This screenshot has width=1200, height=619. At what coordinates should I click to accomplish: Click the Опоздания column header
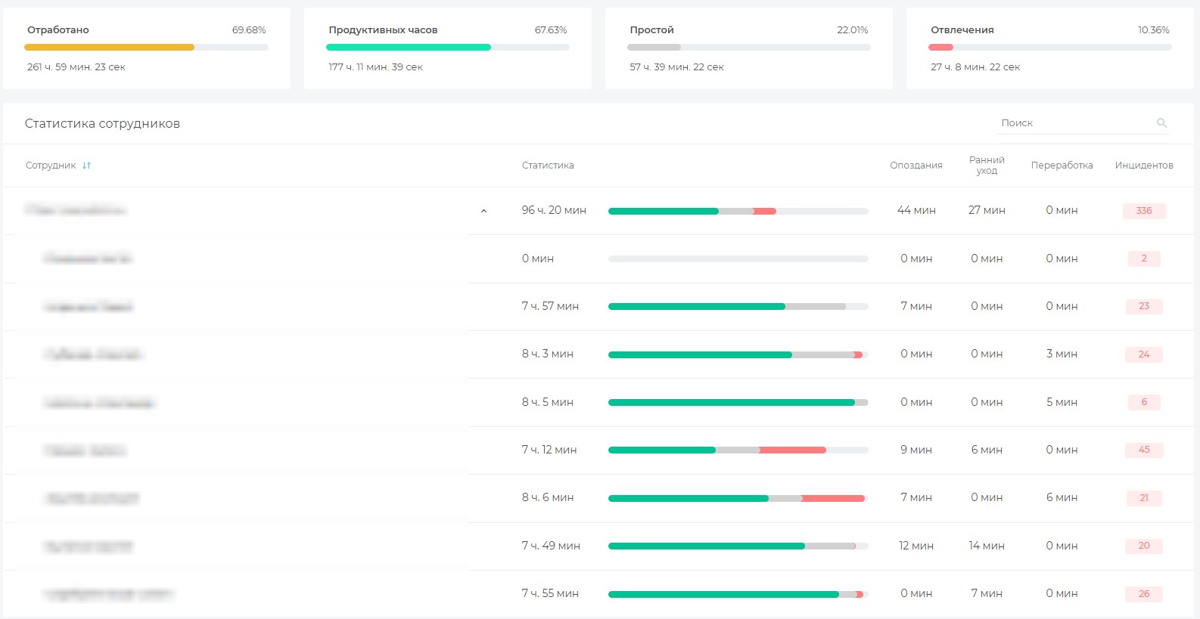tap(916, 166)
